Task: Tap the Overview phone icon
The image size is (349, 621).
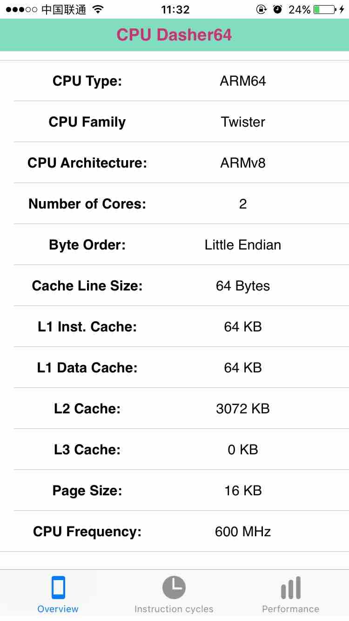Action: pos(58,587)
